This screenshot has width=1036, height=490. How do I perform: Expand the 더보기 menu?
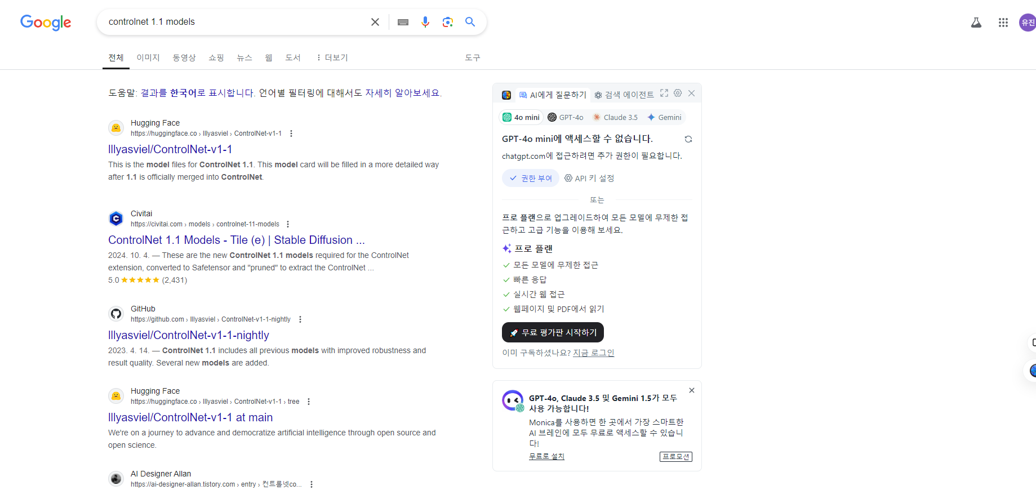coord(332,57)
